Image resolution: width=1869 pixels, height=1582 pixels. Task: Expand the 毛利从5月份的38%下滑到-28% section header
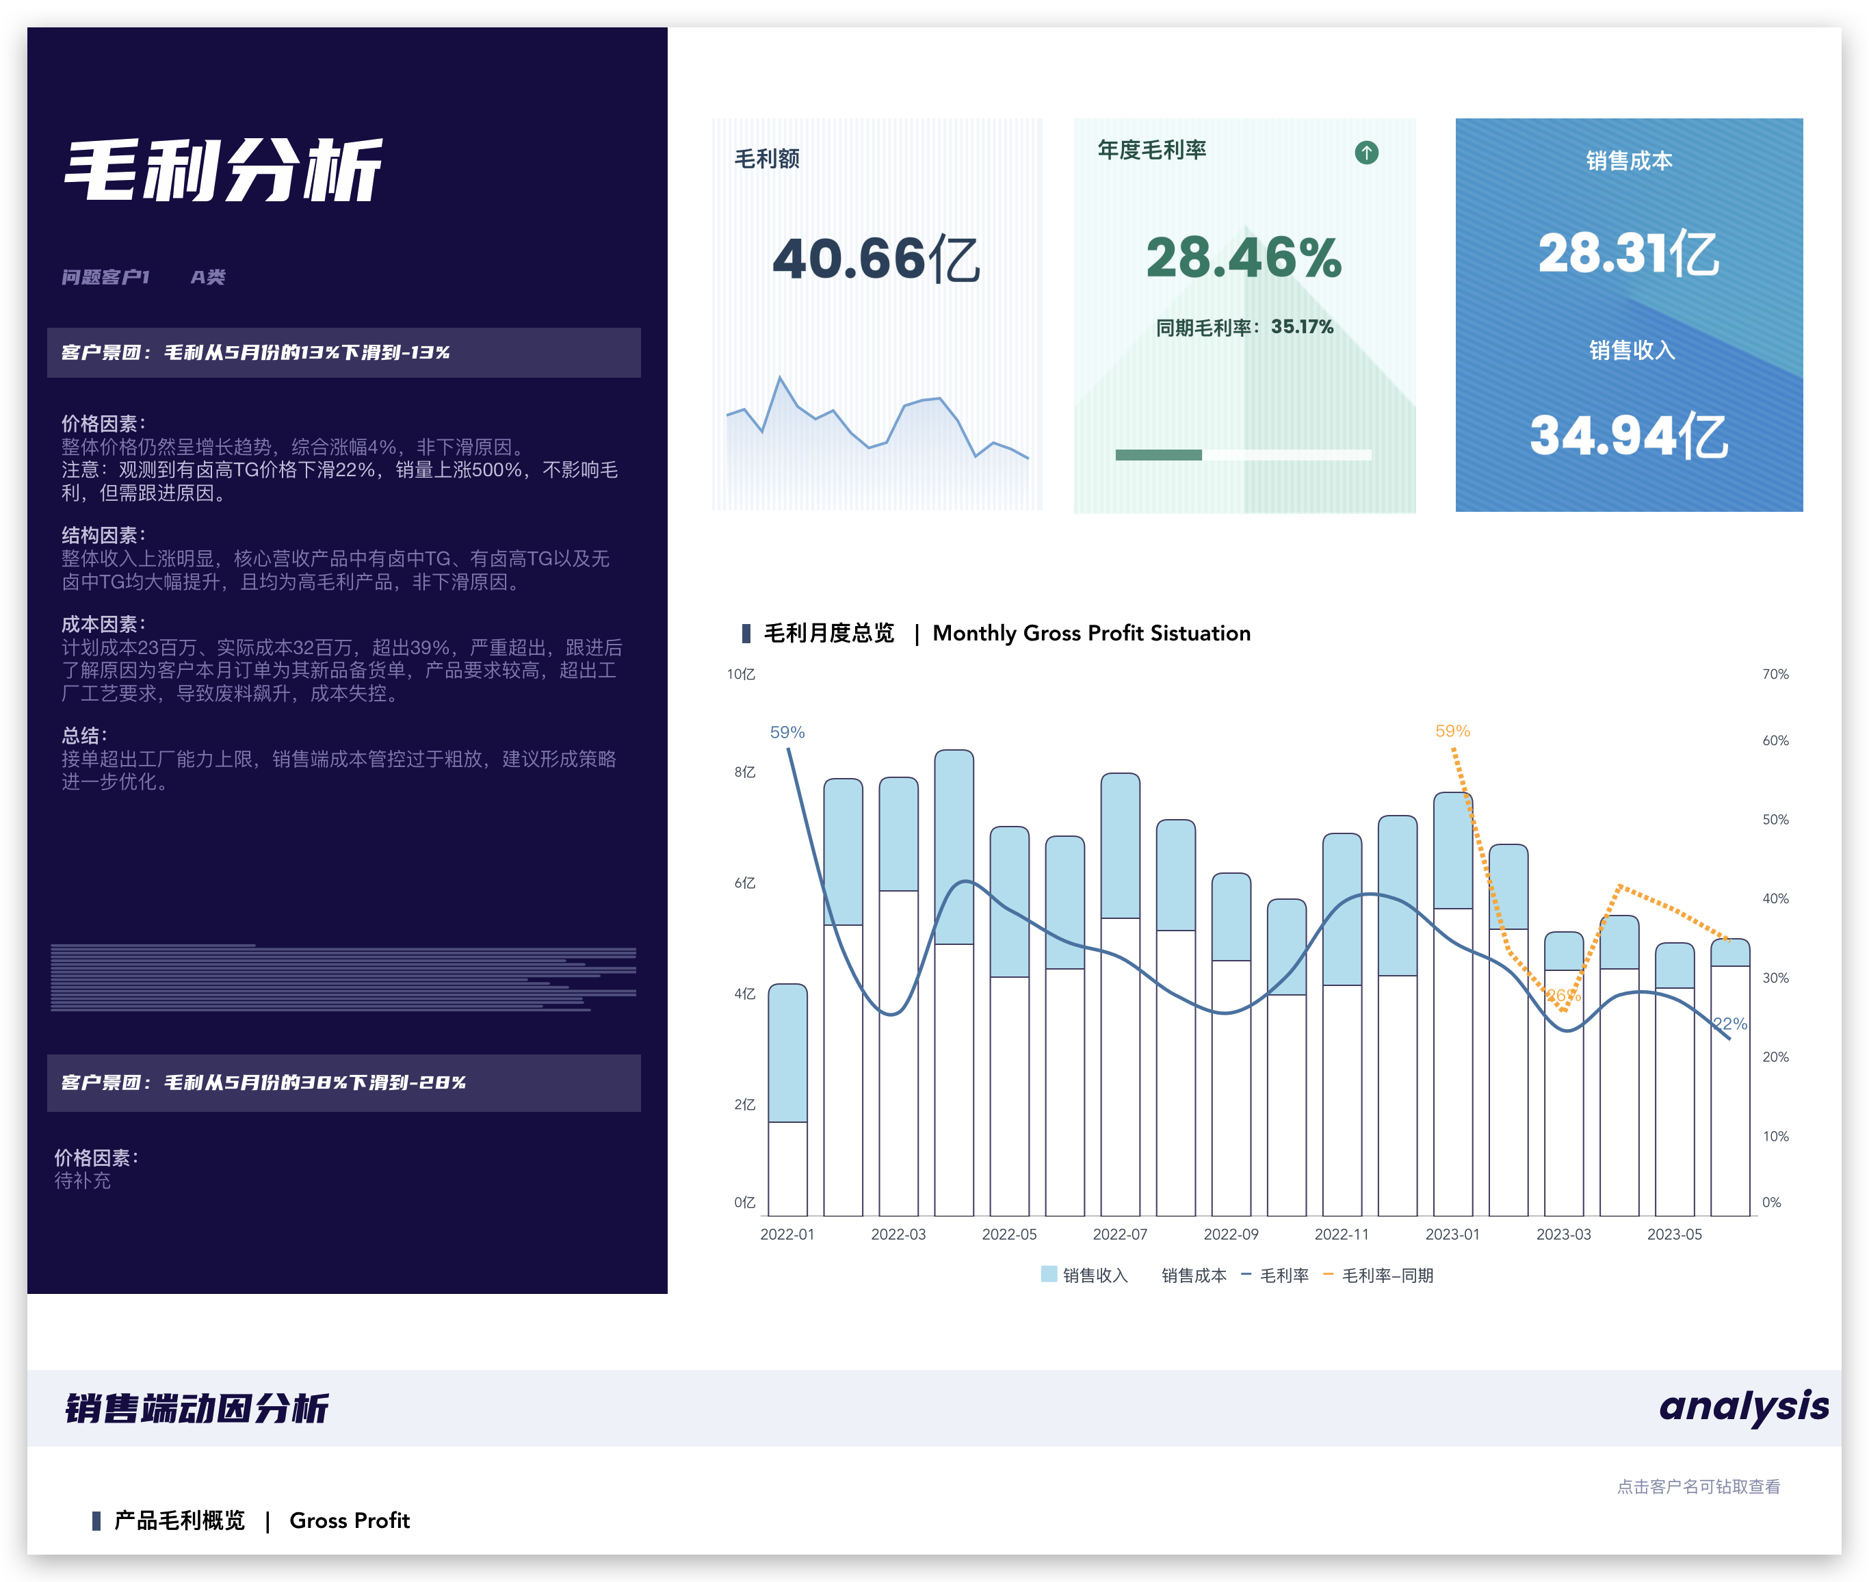343,1082
